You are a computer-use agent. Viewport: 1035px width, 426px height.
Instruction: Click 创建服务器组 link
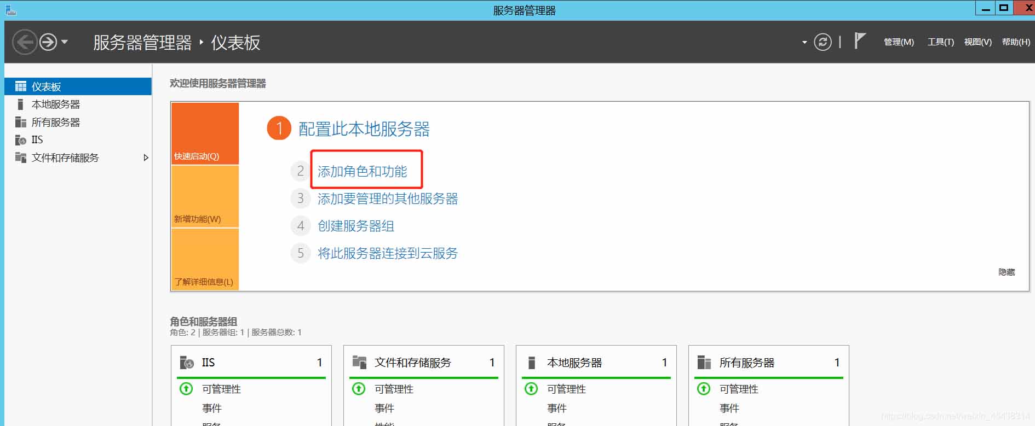point(356,226)
